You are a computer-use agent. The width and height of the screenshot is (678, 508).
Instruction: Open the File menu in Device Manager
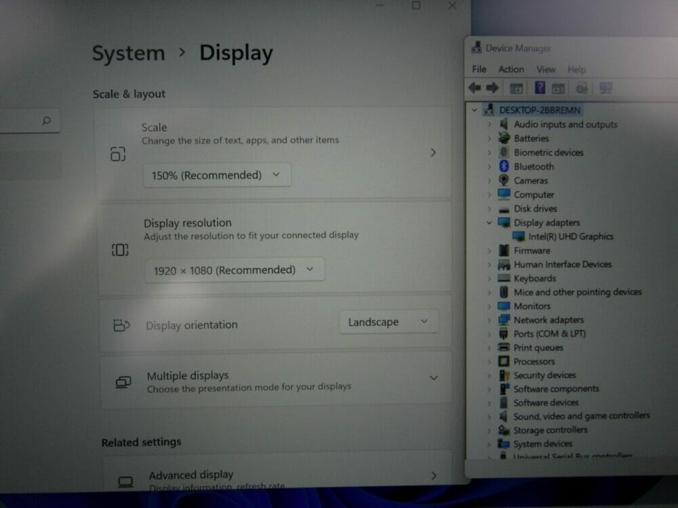coord(479,69)
